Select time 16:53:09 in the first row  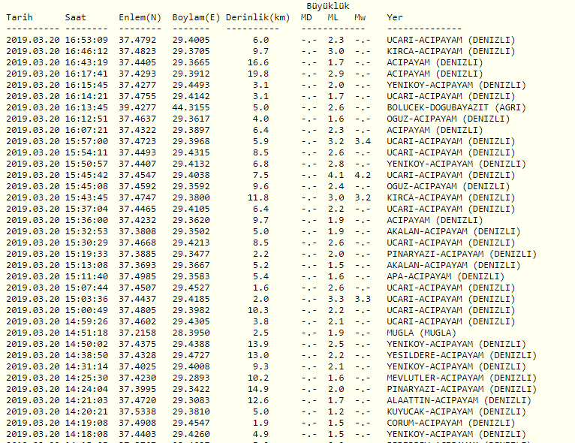86,40
